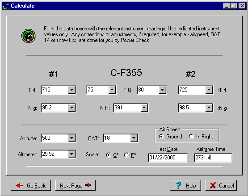
Task: Open the engine #2 Ng dropdown showing 98.5
Action: [x=209, y=108]
